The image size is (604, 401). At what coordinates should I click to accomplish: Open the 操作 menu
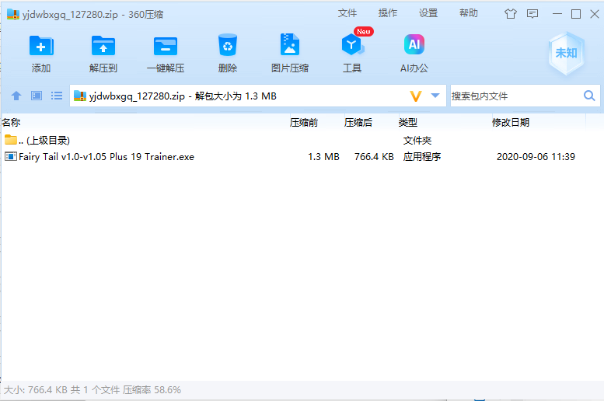point(388,13)
